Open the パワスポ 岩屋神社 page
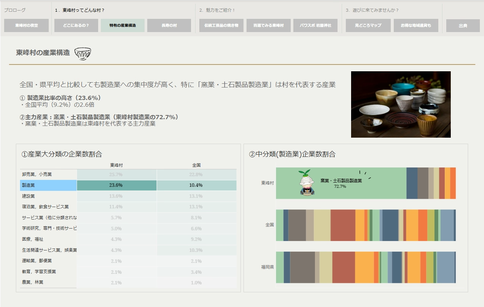Screen dimensions: 484x307 point(315,26)
